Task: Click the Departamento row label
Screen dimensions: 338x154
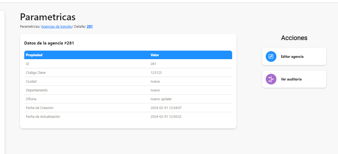Action: coord(37,90)
